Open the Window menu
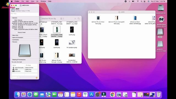176x99 pixels. [43, 1]
